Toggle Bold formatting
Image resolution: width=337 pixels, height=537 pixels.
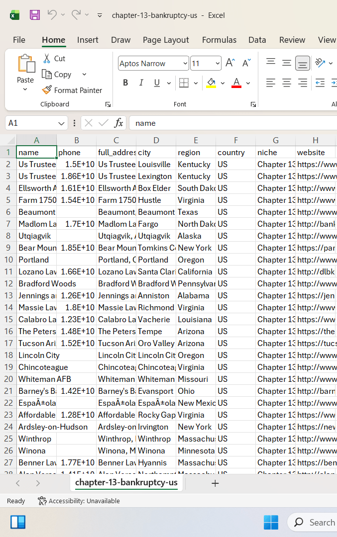(x=125, y=83)
